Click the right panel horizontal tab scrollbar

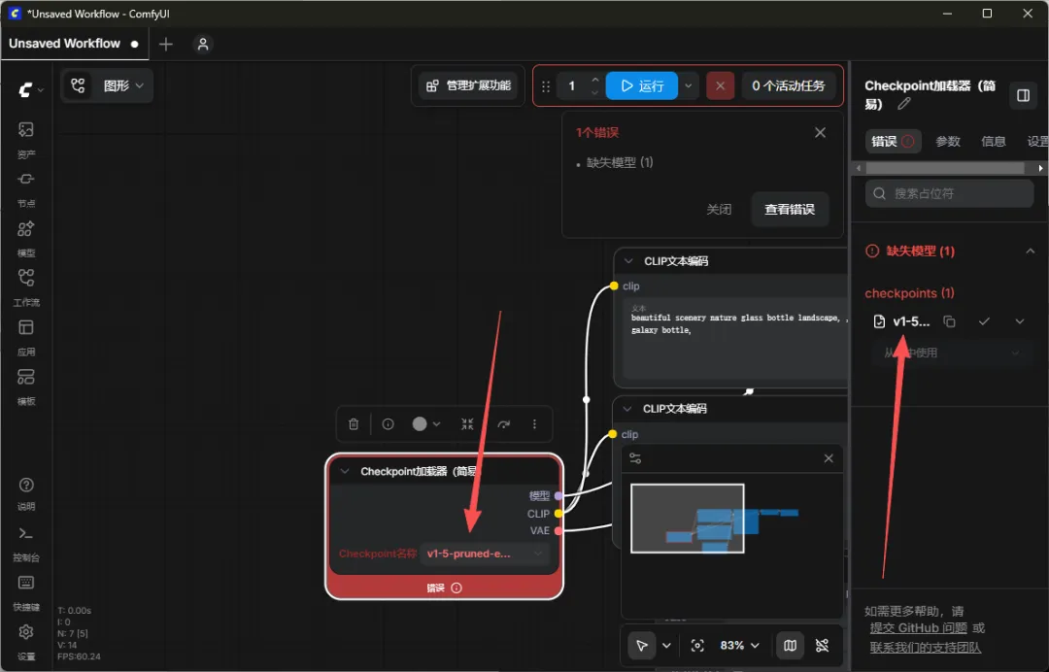pos(943,168)
